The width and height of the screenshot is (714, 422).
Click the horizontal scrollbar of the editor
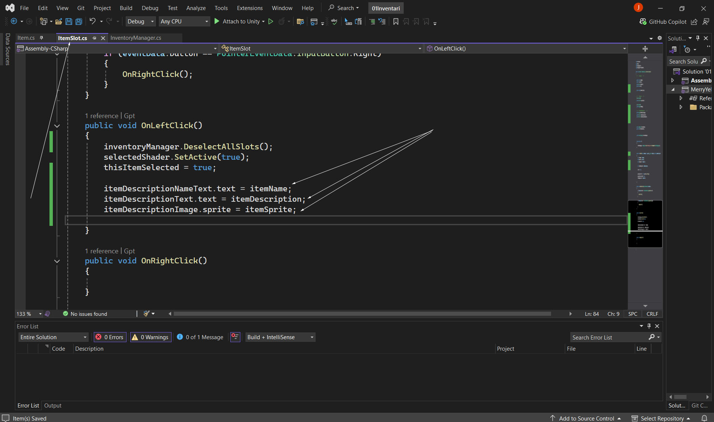(362, 314)
